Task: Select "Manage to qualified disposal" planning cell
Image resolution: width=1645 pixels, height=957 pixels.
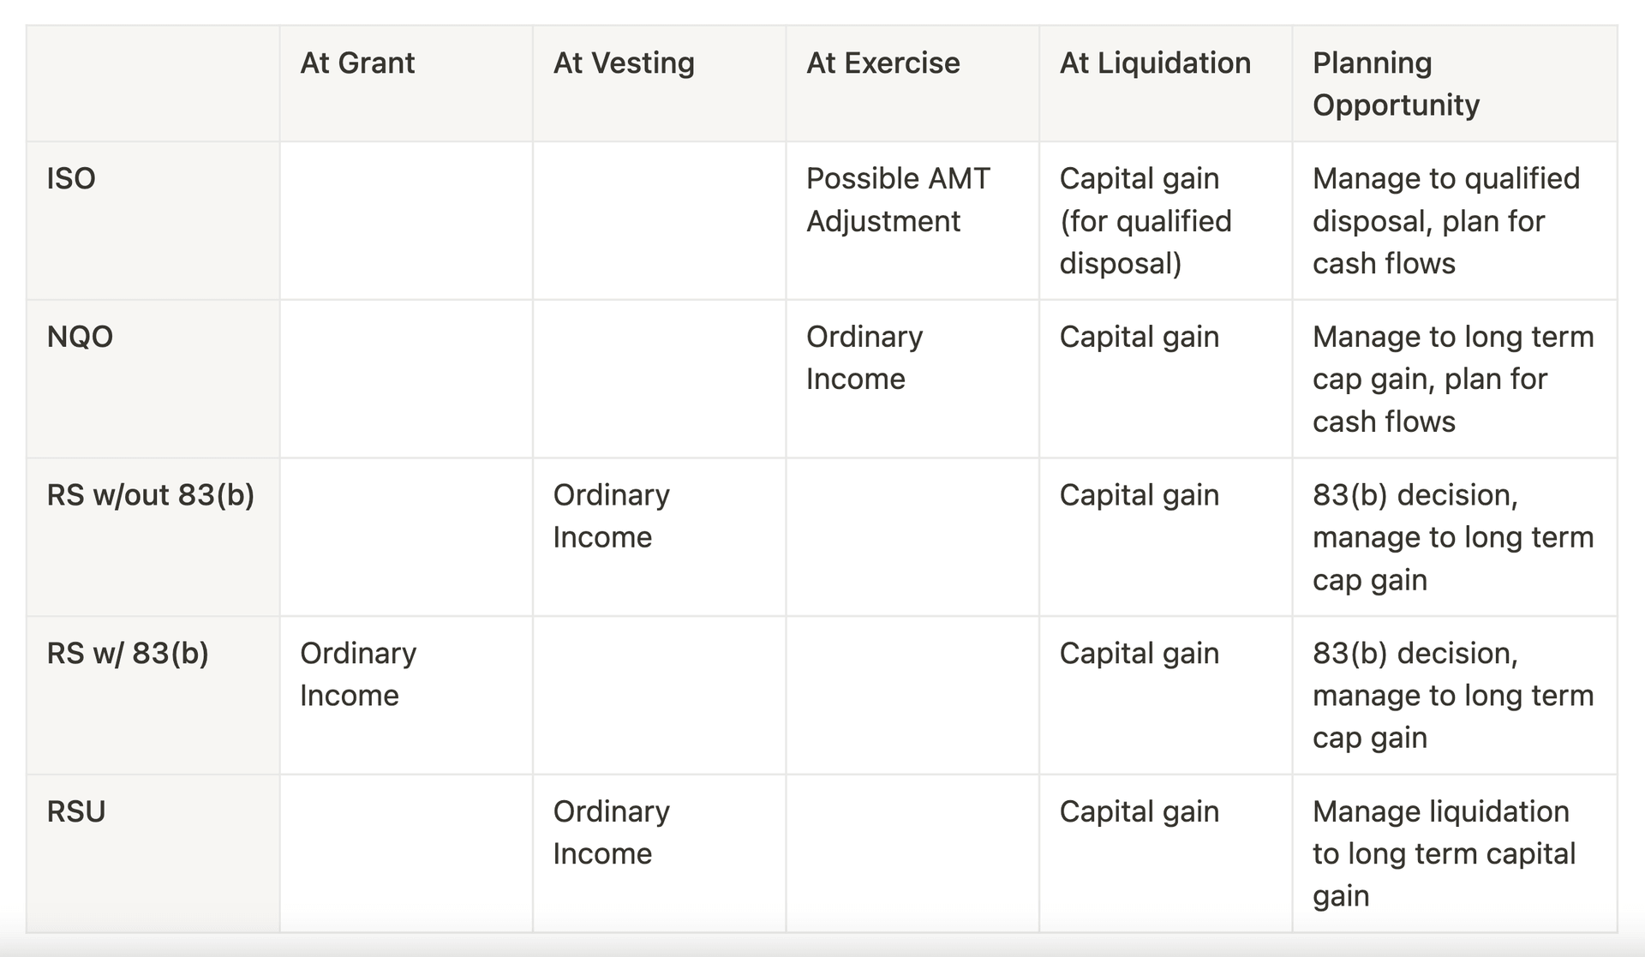Action: (1455, 221)
